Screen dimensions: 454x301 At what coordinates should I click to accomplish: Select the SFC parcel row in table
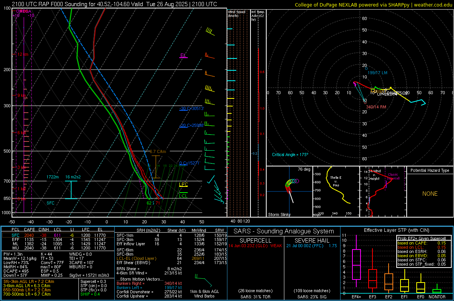(58, 235)
